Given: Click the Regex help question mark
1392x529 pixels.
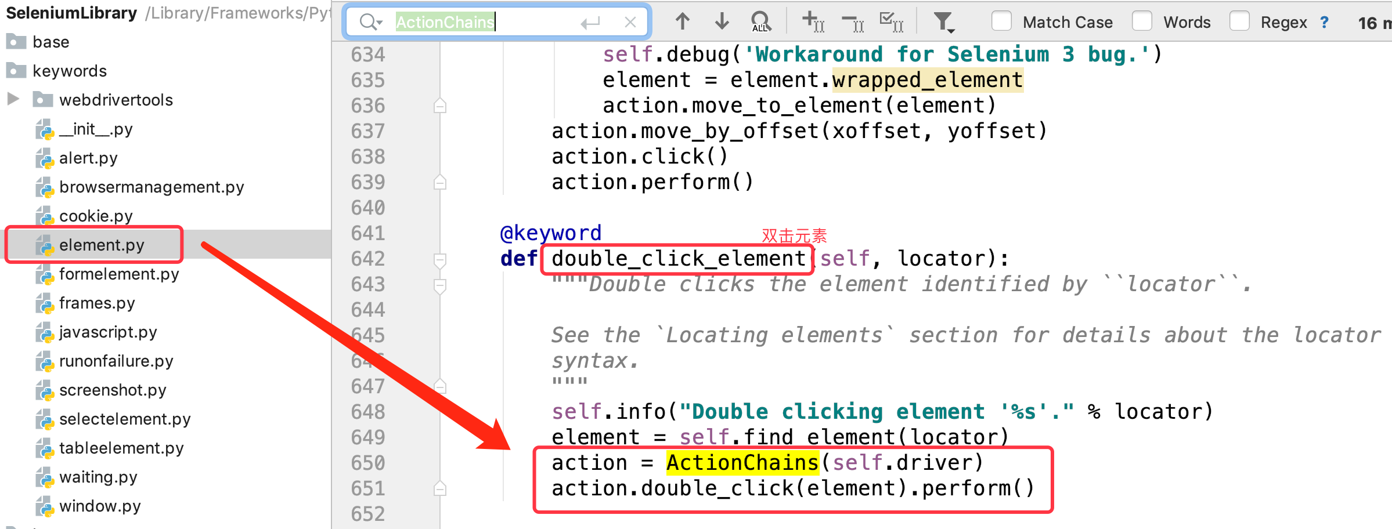Looking at the screenshot, I should click(x=1324, y=22).
